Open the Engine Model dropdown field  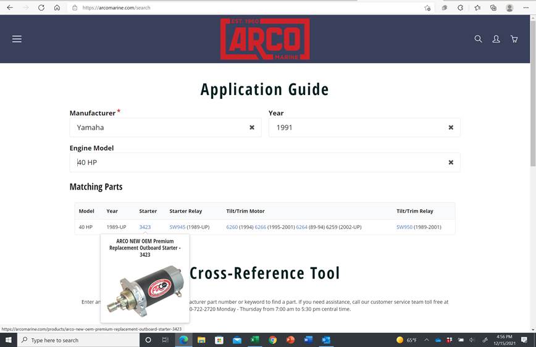point(265,162)
